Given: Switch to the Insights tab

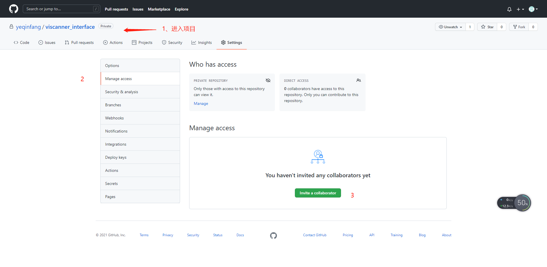Looking at the screenshot, I should 202,42.
